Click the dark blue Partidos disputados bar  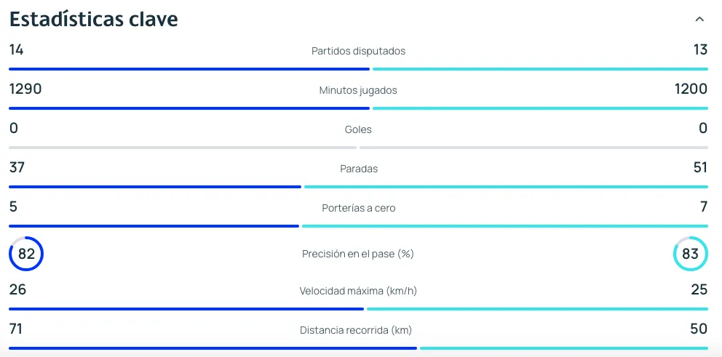point(189,69)
